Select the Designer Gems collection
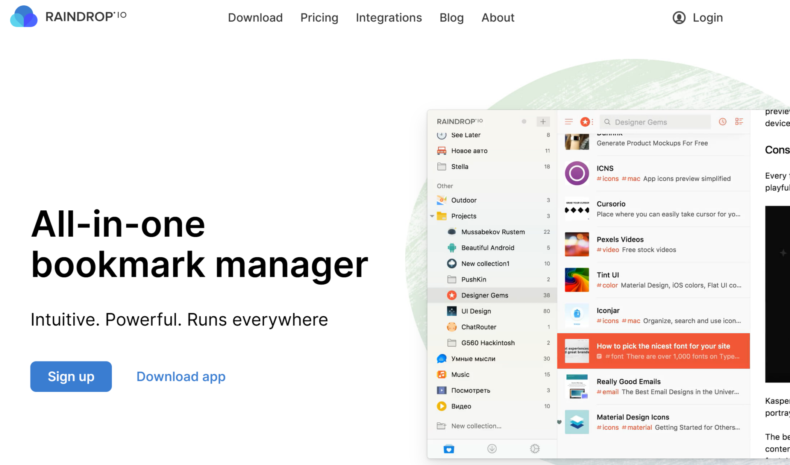This screenshot has height=465, width=790. pyautogui.click(x=484, y=295)
